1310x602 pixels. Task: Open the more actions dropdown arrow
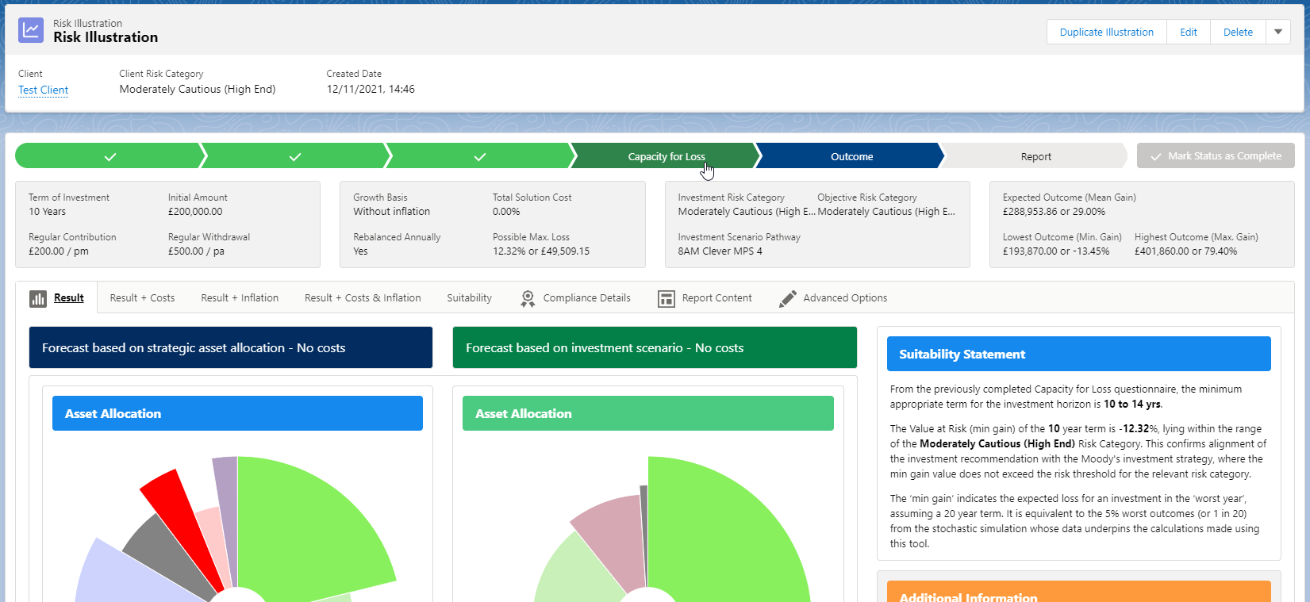(x=1278, y=32)
